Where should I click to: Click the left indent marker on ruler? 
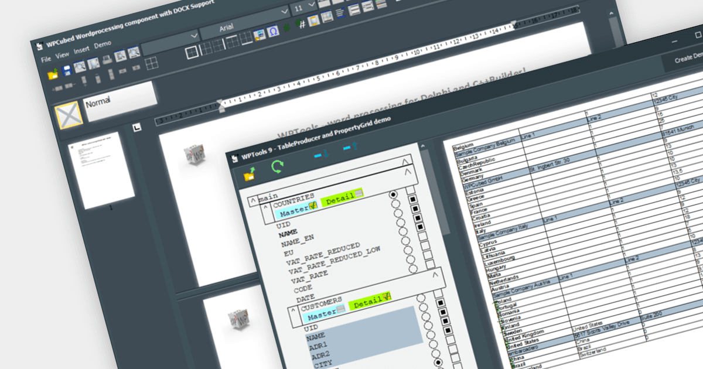click(220, 107)
